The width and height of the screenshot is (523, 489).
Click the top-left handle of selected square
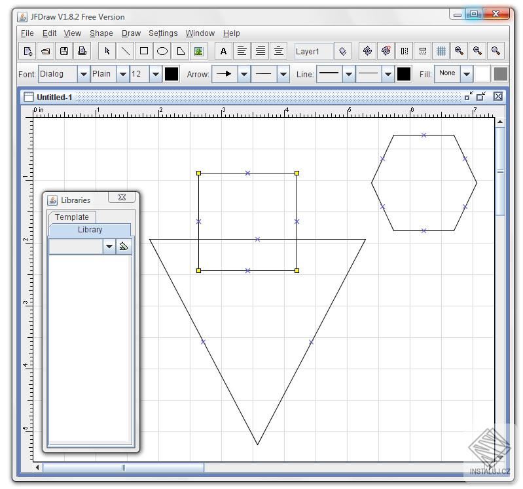pos(199,173)
